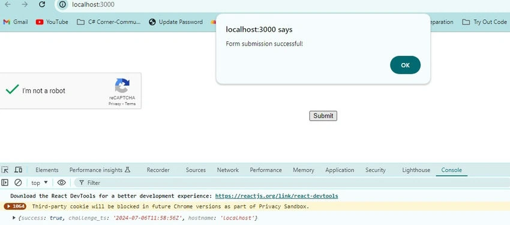Expand the 1064 grouped warning messages
This screenshot has width=510, height=225.
pos(15,206)
